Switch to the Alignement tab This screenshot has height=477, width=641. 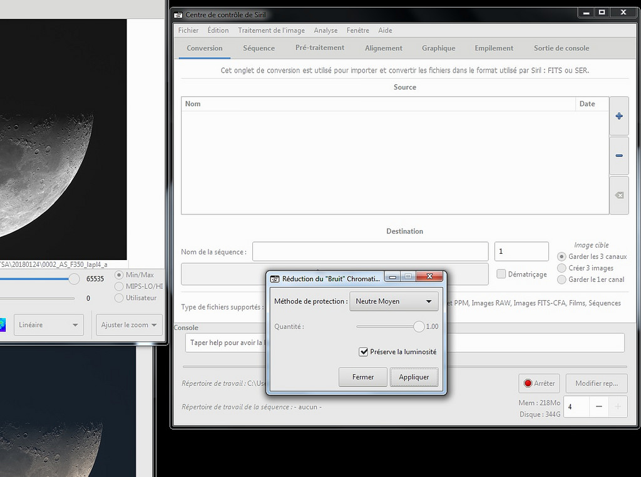tap(384, 48)
